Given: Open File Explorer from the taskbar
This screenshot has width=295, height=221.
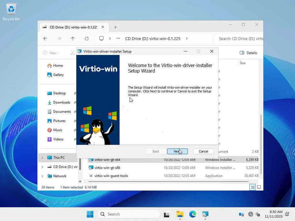Looking at the screenshot, I should pyautogui.click(x=180, y=214).
